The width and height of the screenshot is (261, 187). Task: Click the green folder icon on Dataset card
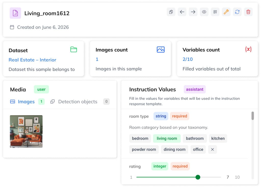[74, 50]
